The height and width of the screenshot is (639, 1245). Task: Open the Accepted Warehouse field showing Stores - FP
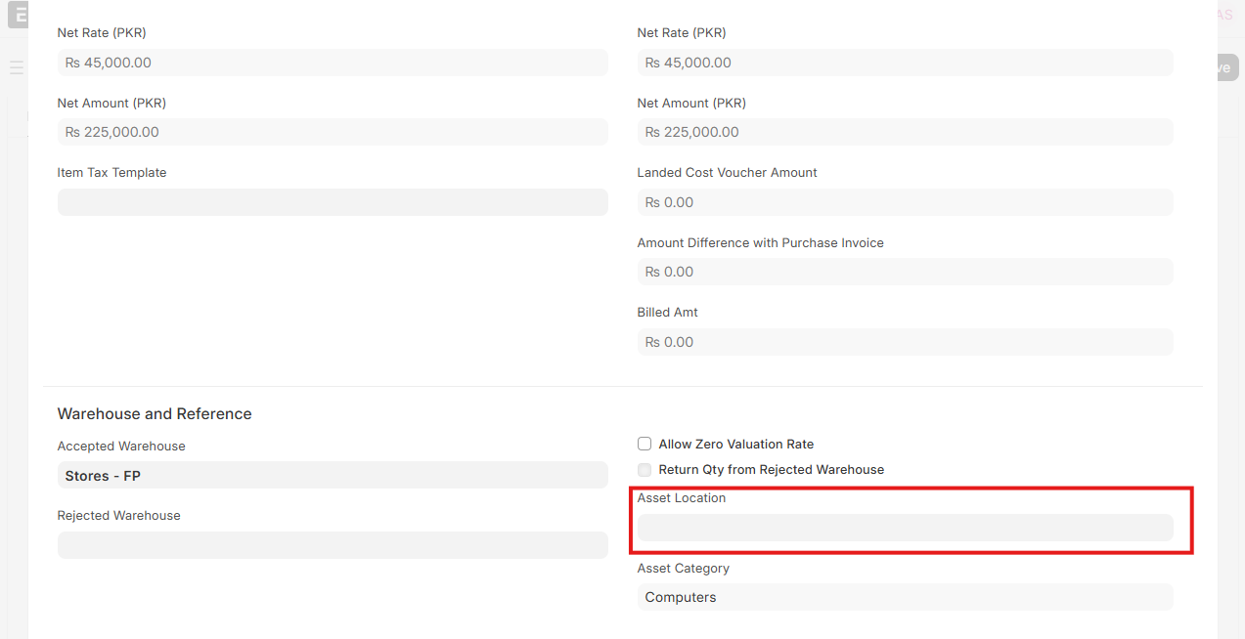333,476
